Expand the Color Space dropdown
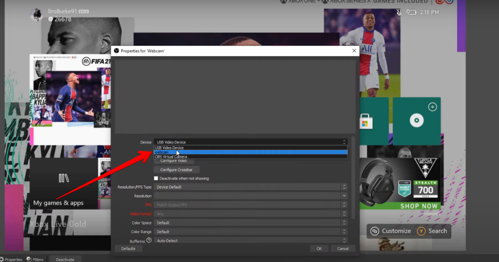The width and height of the screenshot is (499, 262). point(251,223)
